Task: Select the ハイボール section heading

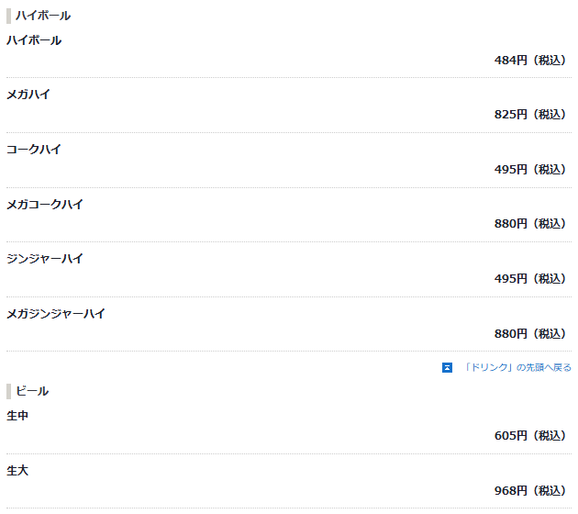Action: tap(43, 16)
